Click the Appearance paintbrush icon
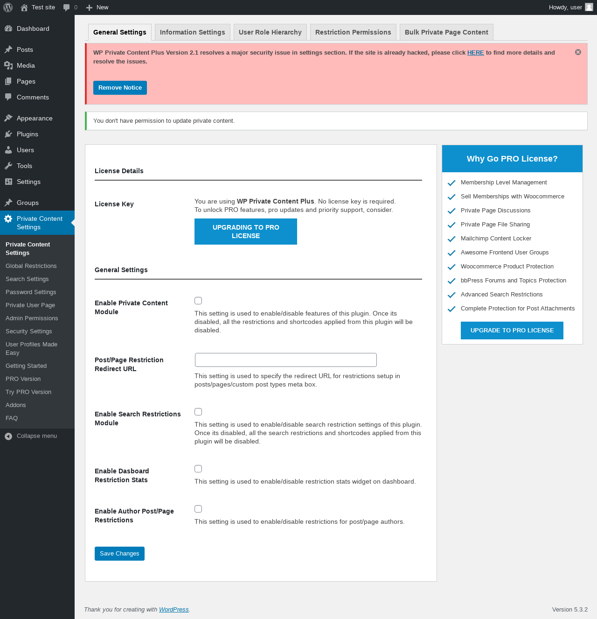The image size is (597, 619). [x=8, y=118]
